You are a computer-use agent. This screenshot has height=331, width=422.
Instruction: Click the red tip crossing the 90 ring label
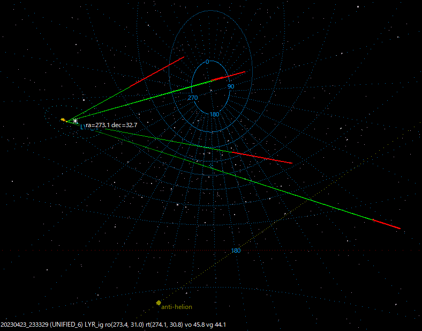[228, 76]
